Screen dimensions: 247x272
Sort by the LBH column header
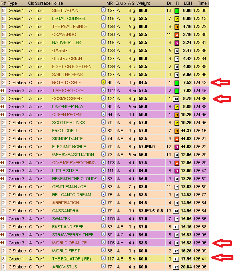click(x=187, y=3)
